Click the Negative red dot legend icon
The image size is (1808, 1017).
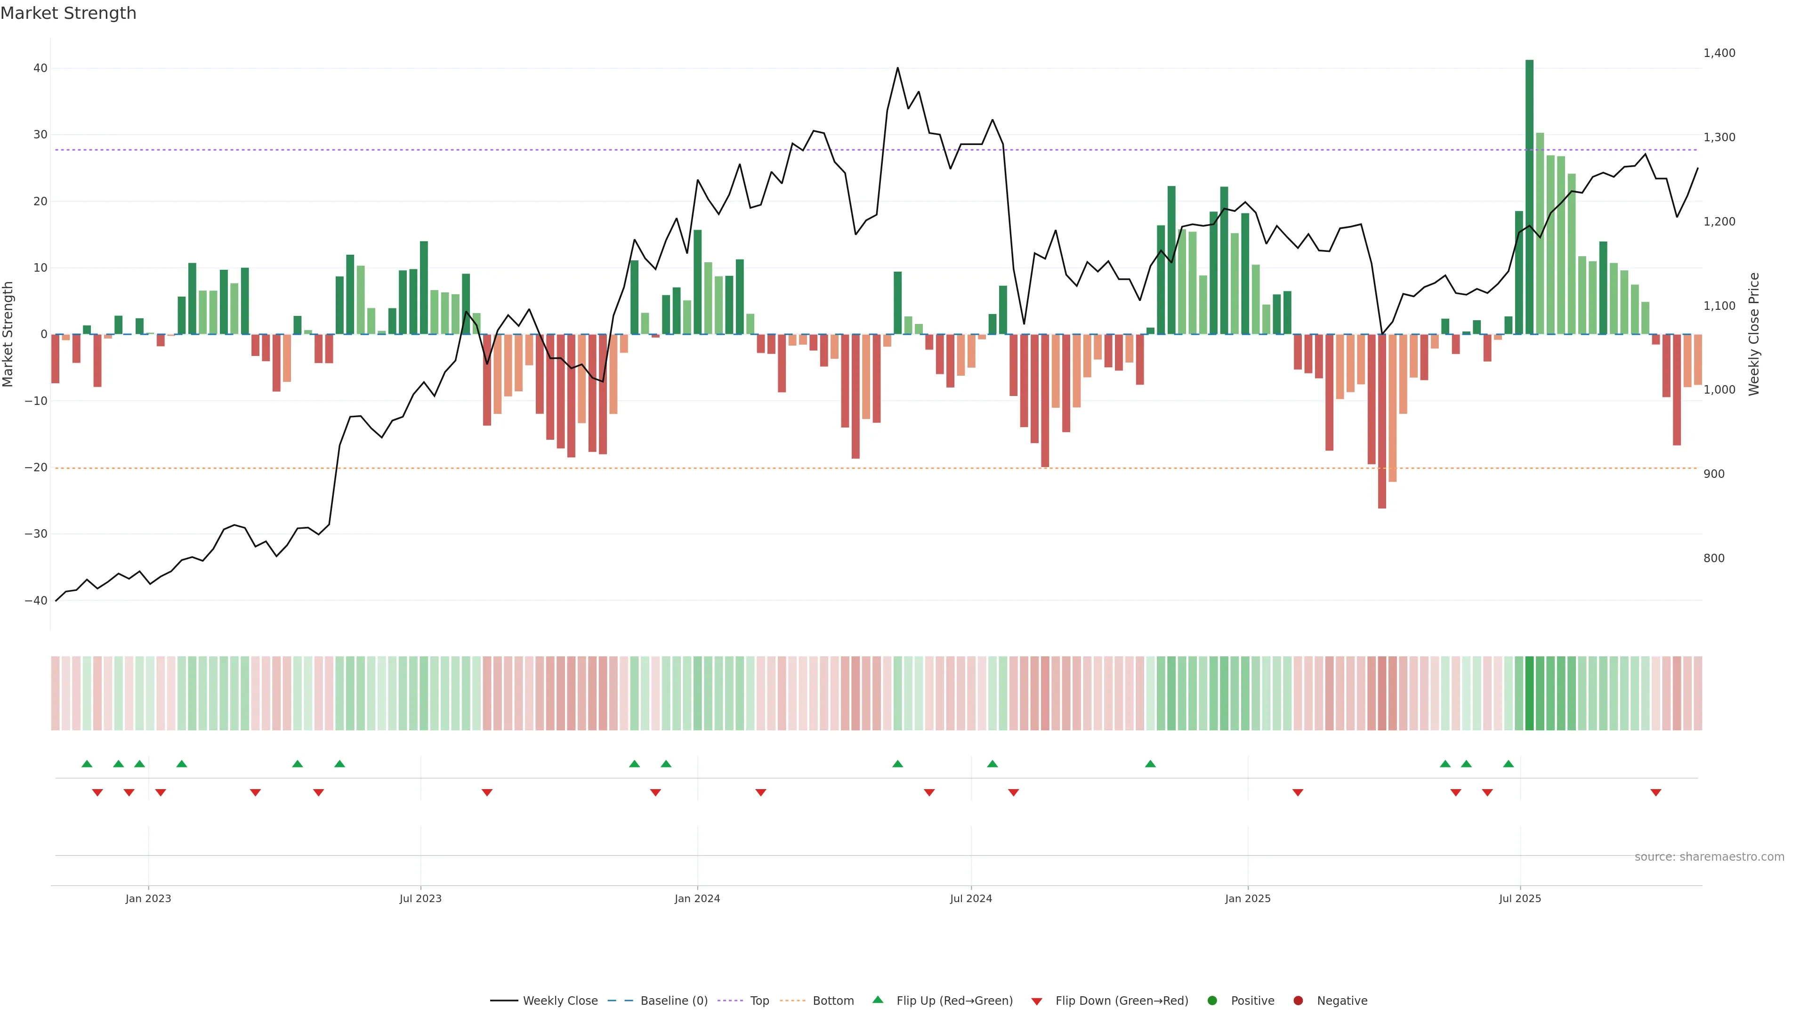coord(1298,1001)
